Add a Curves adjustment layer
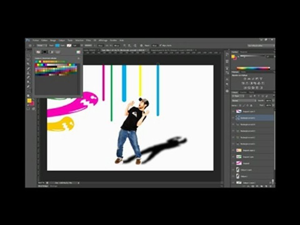The width and height of the screenshot is (300, 225). coord(253,79)
